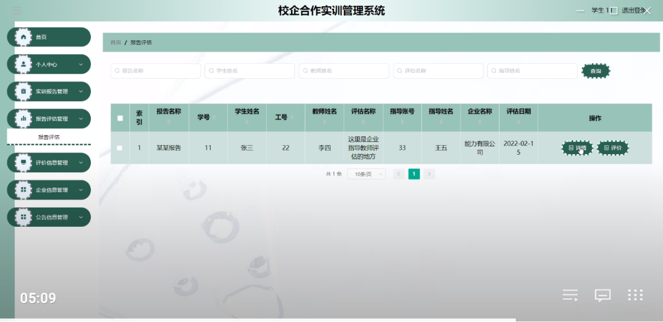Screen dimensions: 663x322
Task: Minimize the window with the dash icon
Action: tap(580, 10)
